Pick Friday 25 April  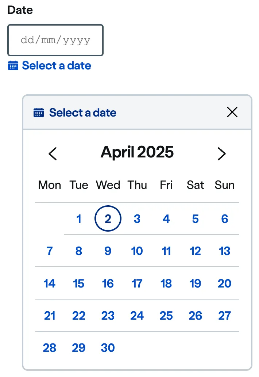pos(166,316)
